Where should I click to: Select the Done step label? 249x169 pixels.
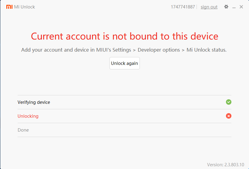point(23,130)
